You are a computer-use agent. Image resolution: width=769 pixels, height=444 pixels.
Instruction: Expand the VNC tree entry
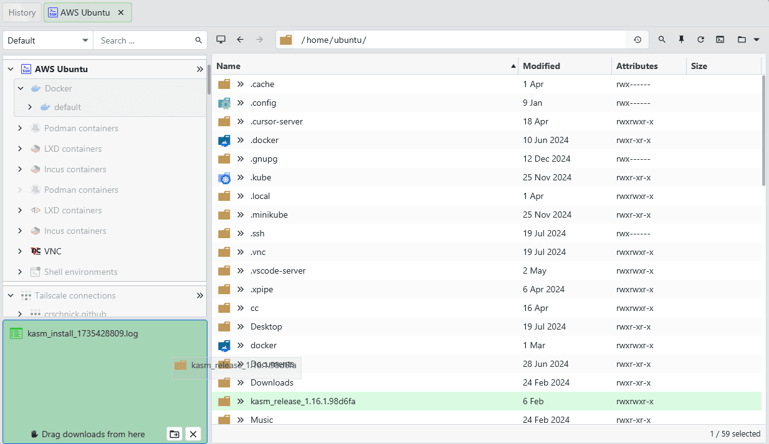(20, 251)
